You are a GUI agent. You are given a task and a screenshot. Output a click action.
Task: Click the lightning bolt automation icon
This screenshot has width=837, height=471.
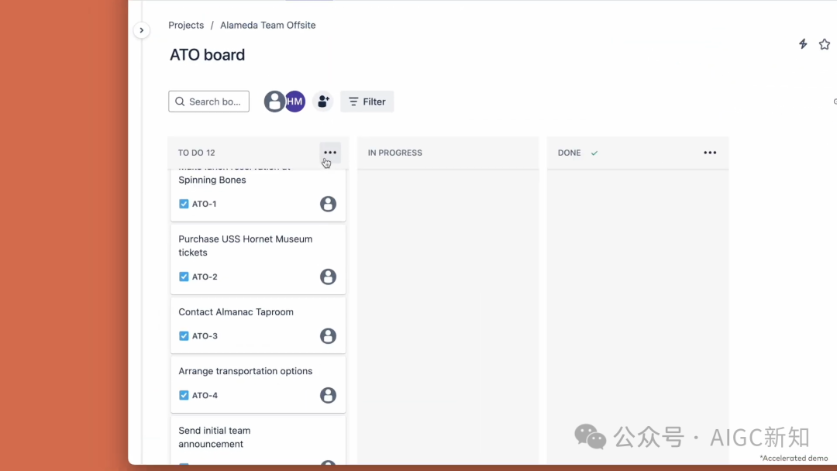pyautogui.click(x=803, y=44)
